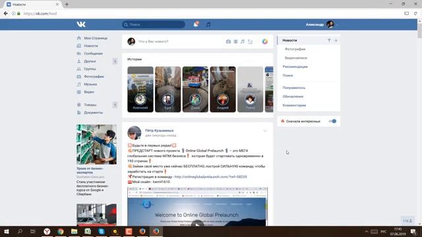Add a tab with the plus icon
Image resolution: width=422 pixels, height=237 pixels.
point(336,40)
